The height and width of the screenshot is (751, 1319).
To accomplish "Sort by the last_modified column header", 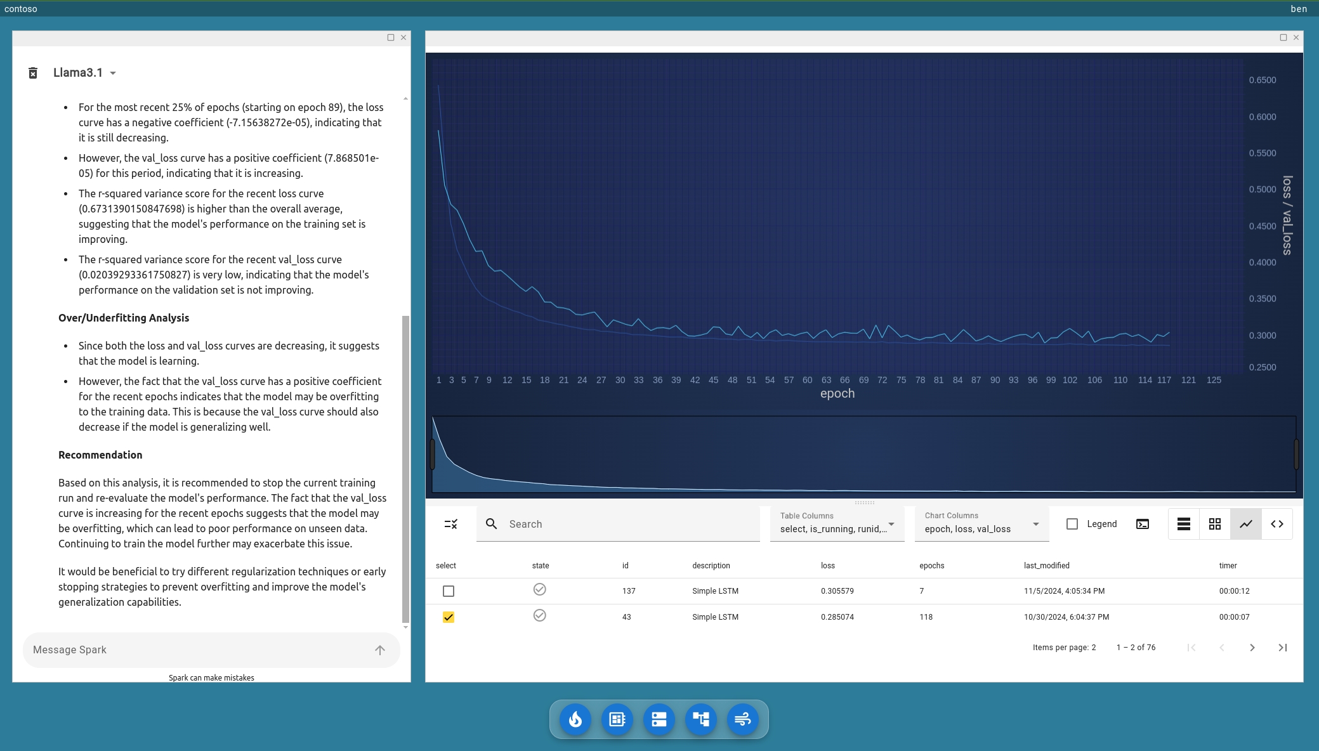I will coord(1046,566).
